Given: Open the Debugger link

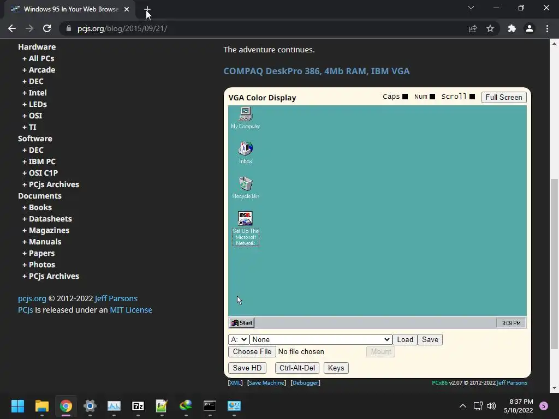Looking at the screenshot, I should pyautogui.click(x=306, y=382).
